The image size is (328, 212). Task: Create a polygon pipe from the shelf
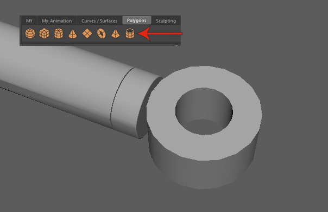pos(130,34)
